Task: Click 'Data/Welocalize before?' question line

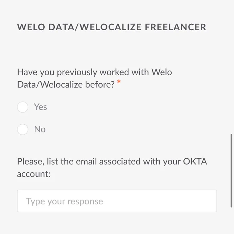Action: pos(66,84)
